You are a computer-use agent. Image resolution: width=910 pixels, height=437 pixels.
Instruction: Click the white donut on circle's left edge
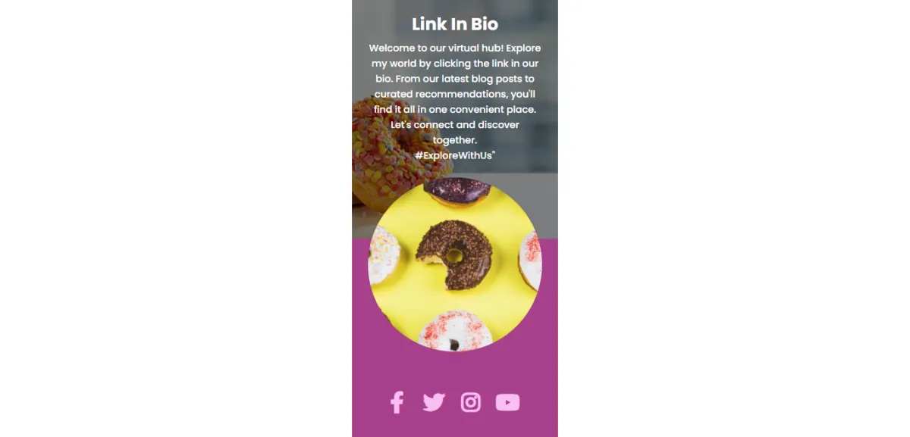pyautogui.click(x=383, y=257)
